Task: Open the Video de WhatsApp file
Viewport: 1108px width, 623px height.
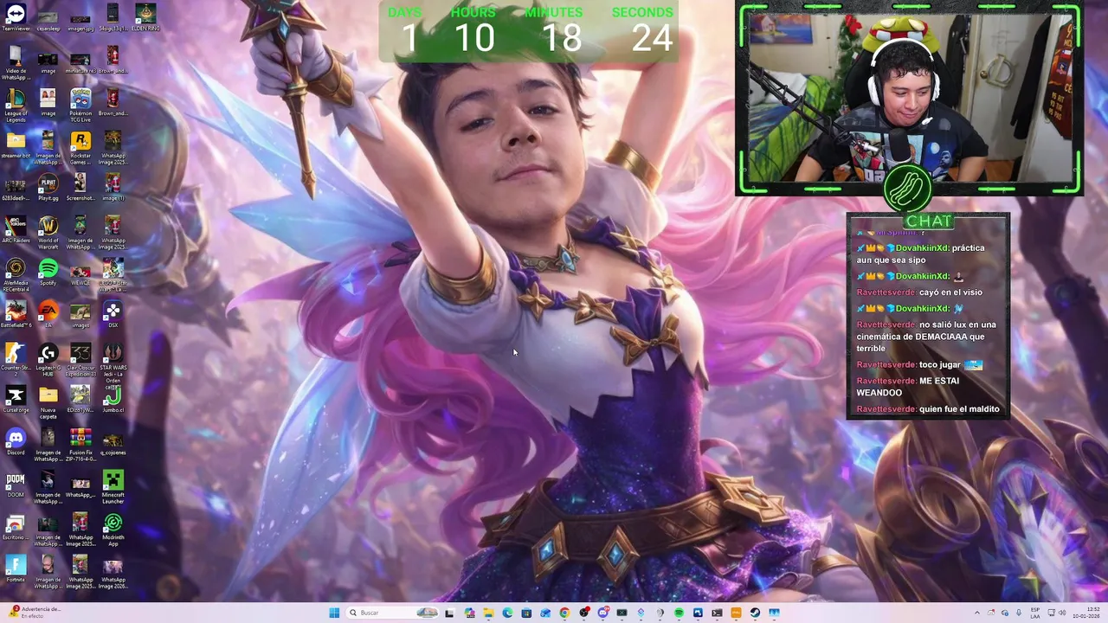Action: point(16,63)
